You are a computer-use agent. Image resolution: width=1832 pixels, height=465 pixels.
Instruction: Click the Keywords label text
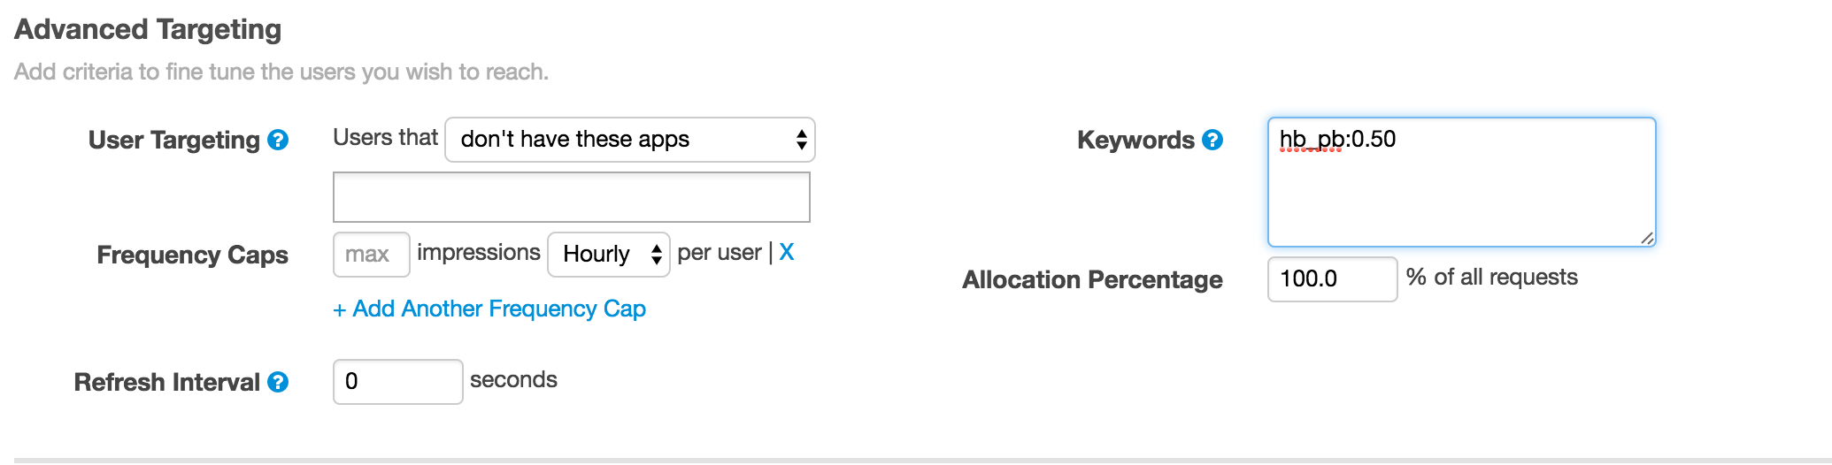pyautogui.click(x=1135, y=140)
